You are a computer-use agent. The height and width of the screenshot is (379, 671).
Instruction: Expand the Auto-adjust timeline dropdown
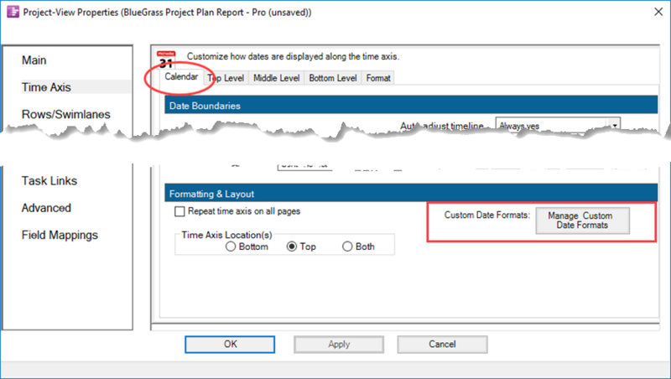(615, 125)
